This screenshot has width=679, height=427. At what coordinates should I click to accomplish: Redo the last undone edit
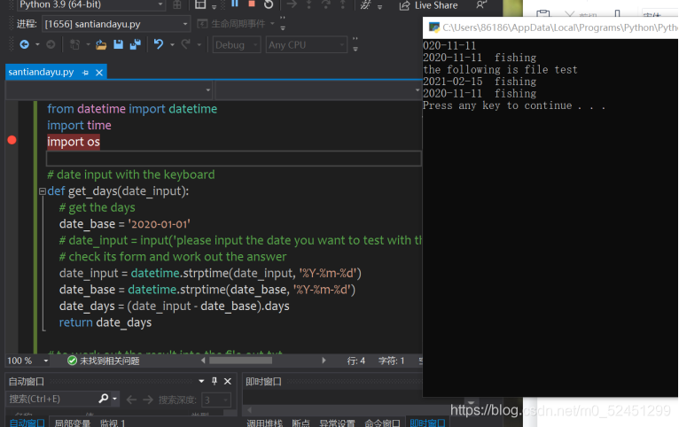(x=186, y=44)
